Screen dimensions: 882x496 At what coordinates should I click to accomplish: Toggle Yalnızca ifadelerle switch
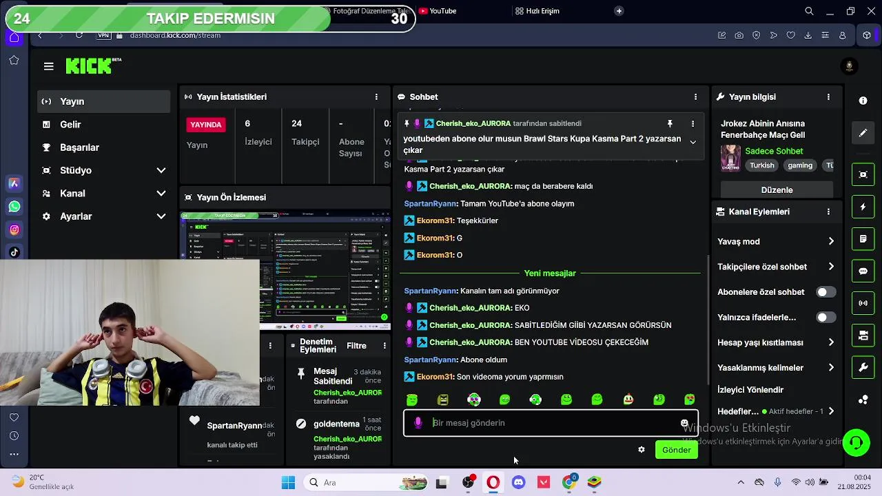[x=825, y=318]
